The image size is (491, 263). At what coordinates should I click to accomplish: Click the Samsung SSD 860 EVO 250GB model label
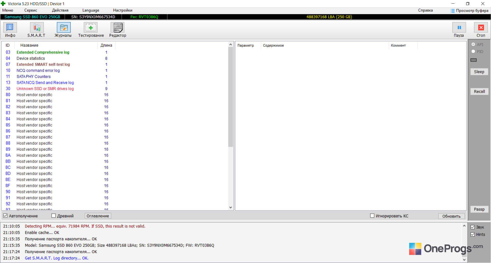pos(32,17)
